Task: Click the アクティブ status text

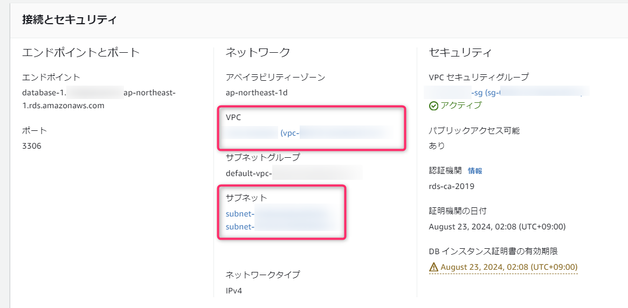Action: tap(461, 106)
